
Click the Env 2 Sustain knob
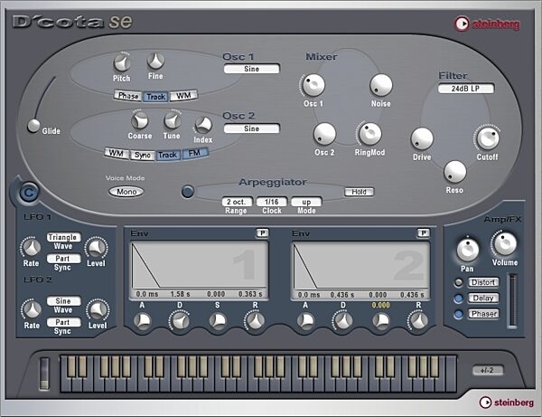[x=381, y=321]
